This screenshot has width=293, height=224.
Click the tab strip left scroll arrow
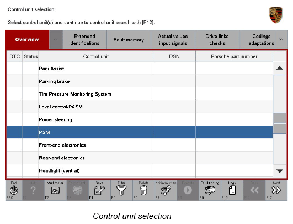coord(56,39)
